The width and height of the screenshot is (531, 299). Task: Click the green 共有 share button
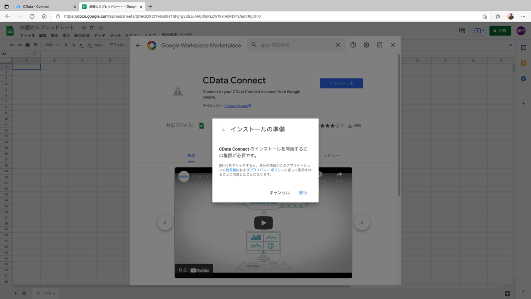coord(500,31)
